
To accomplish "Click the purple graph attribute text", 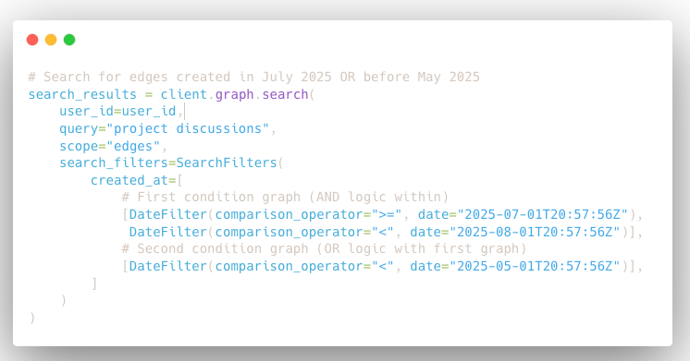I will 234,94.
